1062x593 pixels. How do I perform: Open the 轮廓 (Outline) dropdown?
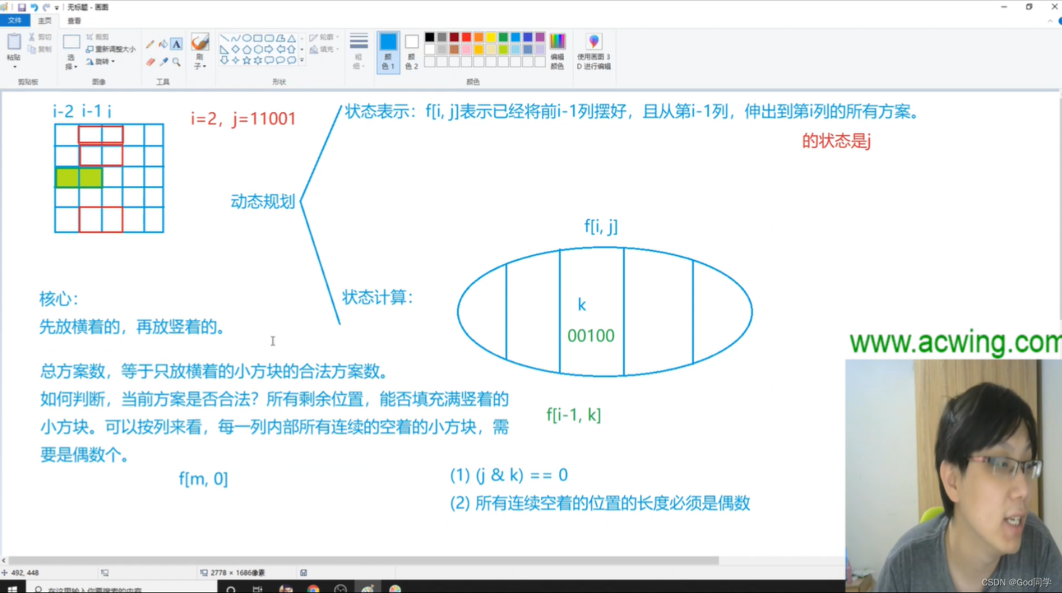pos(324,37)
